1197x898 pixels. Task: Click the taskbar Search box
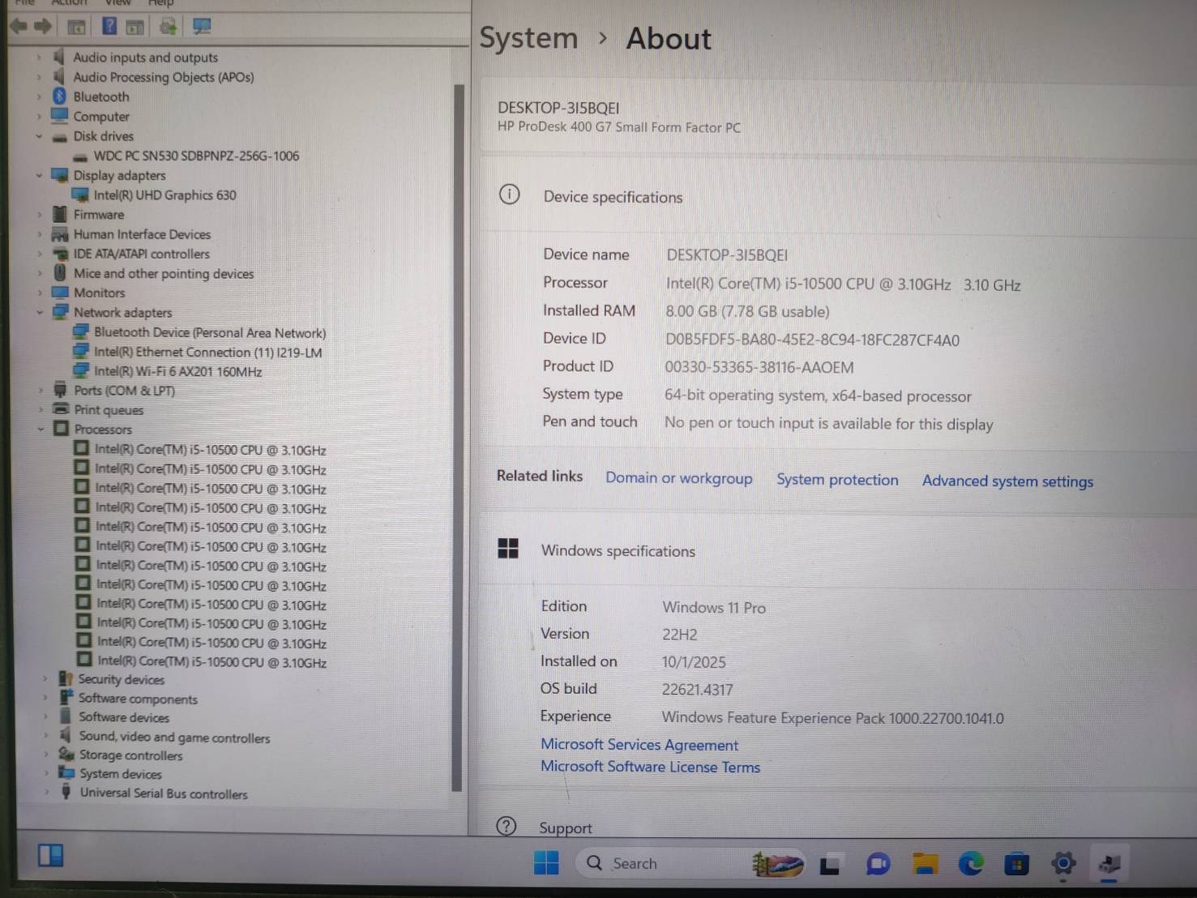[648, 863]
